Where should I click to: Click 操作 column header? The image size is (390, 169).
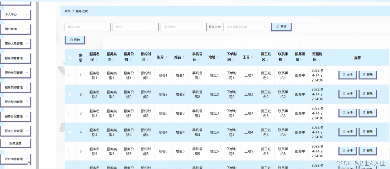(357, 58)
